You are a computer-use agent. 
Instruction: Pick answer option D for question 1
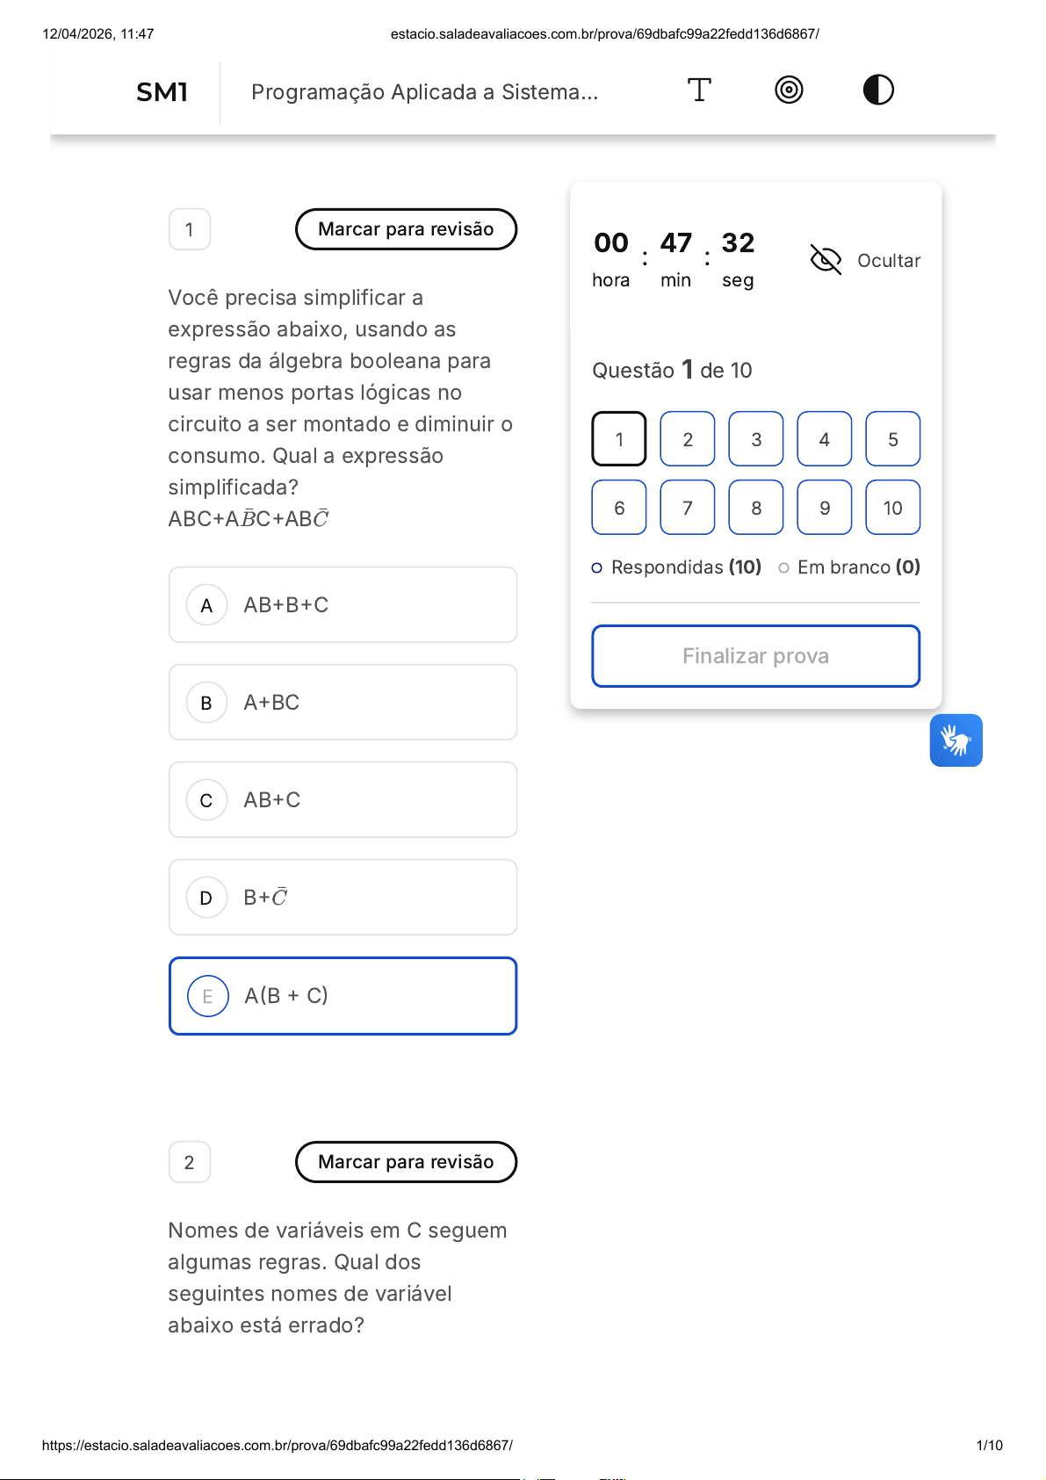343,898
